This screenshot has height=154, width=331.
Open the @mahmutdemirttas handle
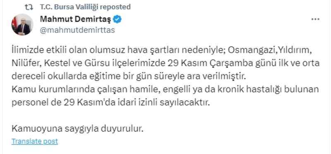(77, 30)
